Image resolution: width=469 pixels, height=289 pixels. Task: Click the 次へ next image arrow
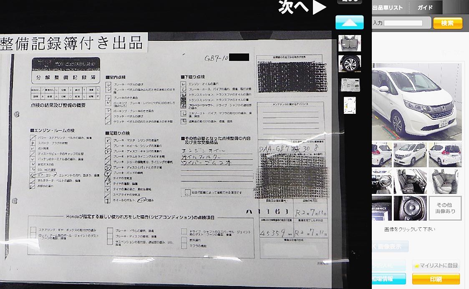[x=303, y=8]
